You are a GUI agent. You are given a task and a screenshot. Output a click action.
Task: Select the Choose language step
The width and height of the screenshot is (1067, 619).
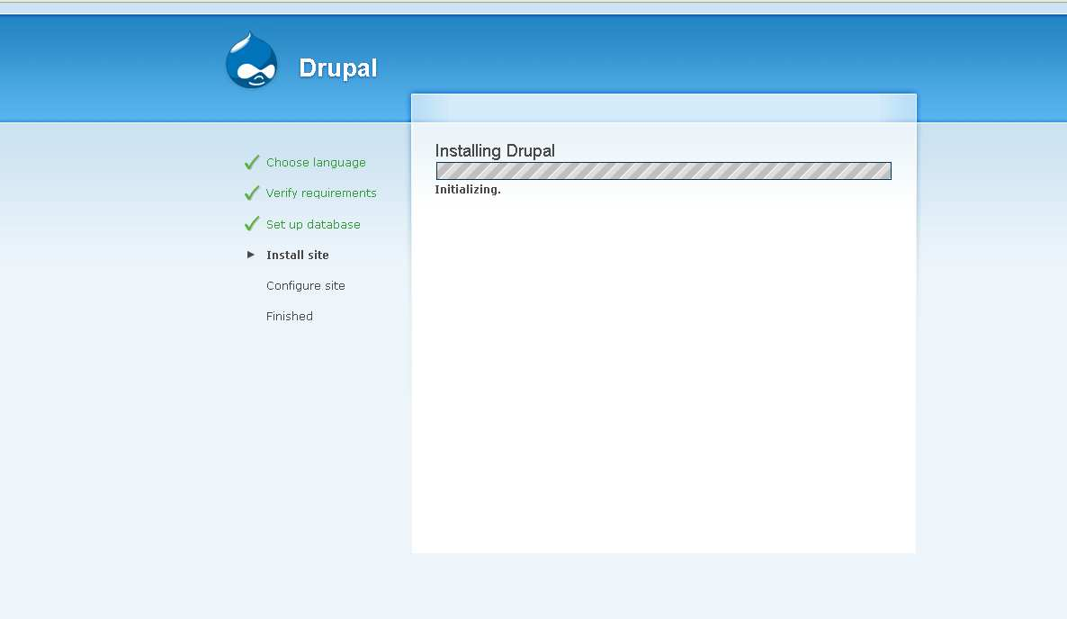tap(316, 163)
